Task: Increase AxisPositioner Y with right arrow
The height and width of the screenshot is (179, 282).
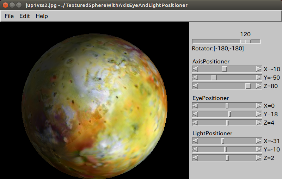Action: [x=258, y=78]
